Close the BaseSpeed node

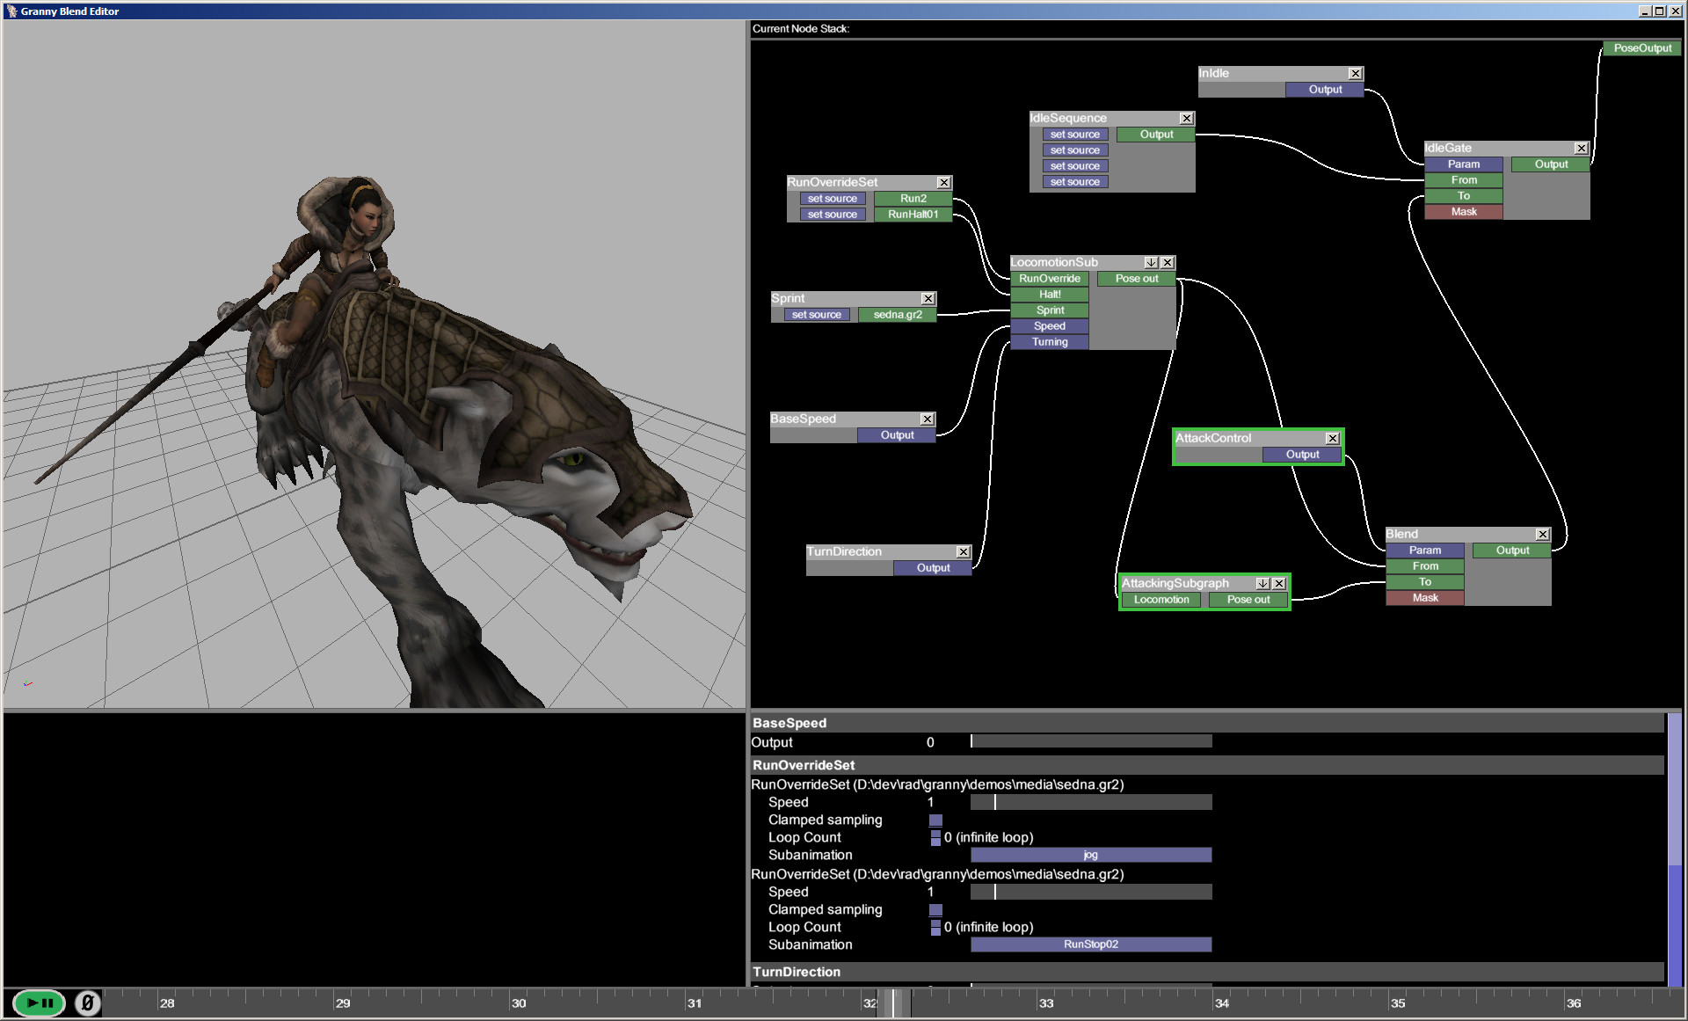(927, 419)
